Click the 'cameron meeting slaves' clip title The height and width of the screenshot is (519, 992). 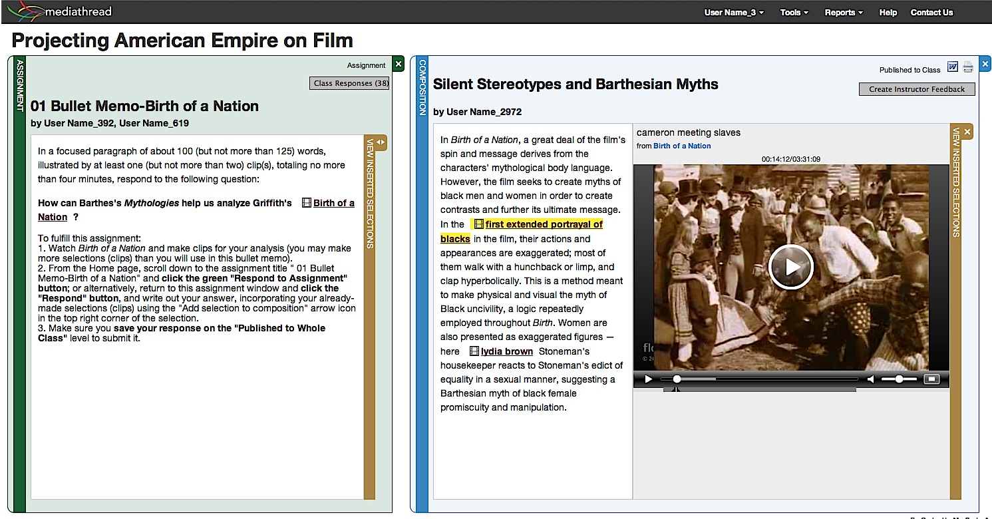[688, 132]
